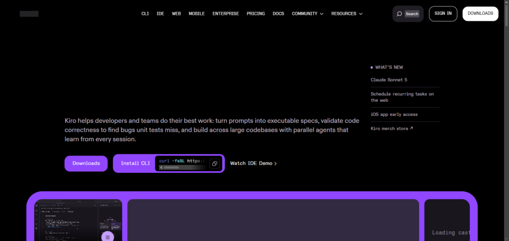Click the purple Downloads button

86,163
